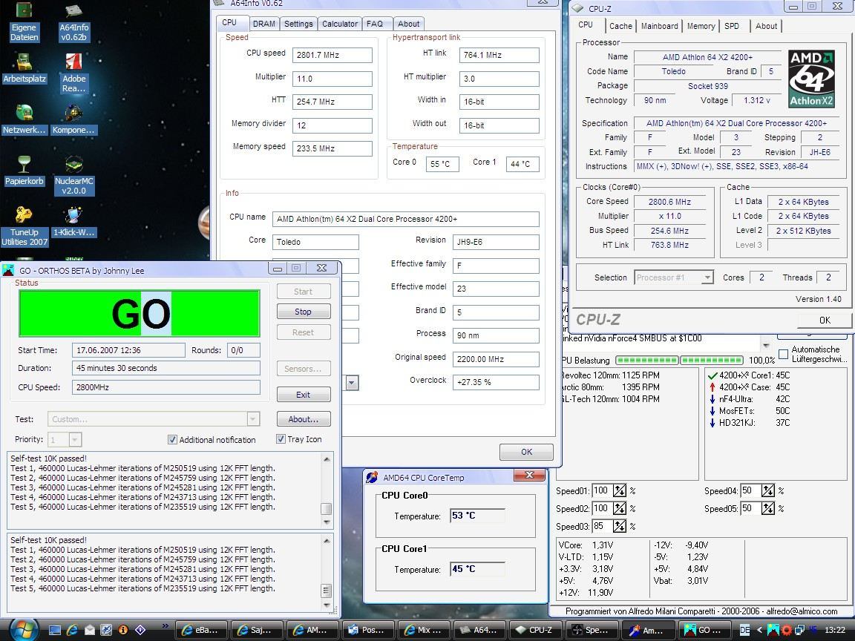
Task: Open the Netzwerk desktop icon
Action: click(24, 119)
